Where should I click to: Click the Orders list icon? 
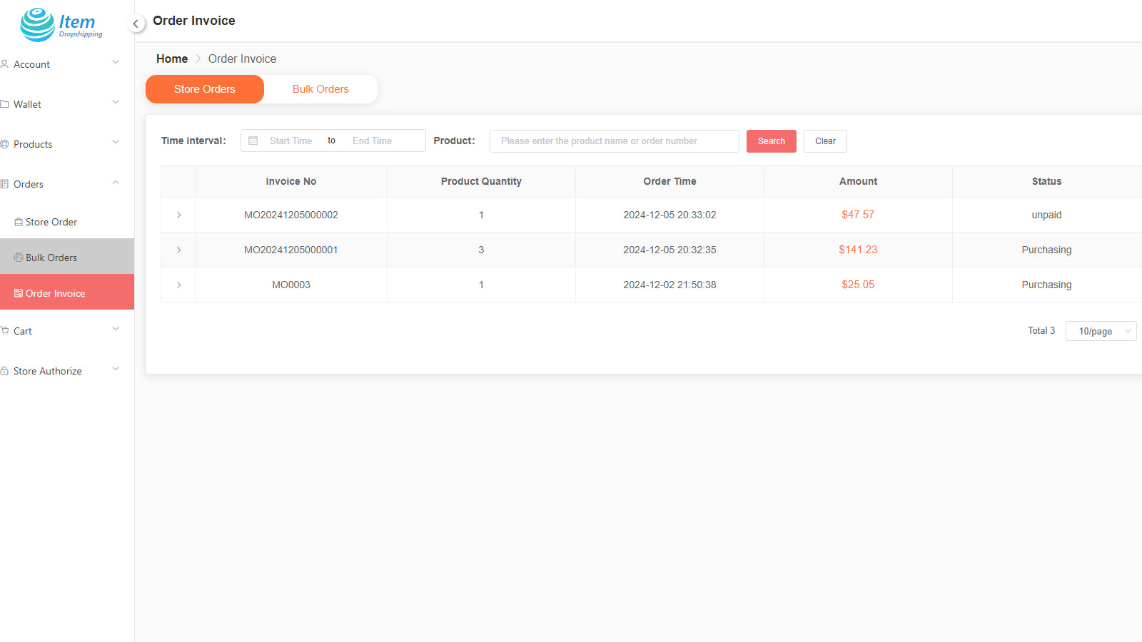4,184
